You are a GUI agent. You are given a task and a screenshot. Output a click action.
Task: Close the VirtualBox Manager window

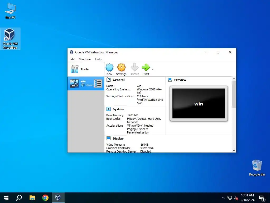pyautogui.click(x=230, y=52)
